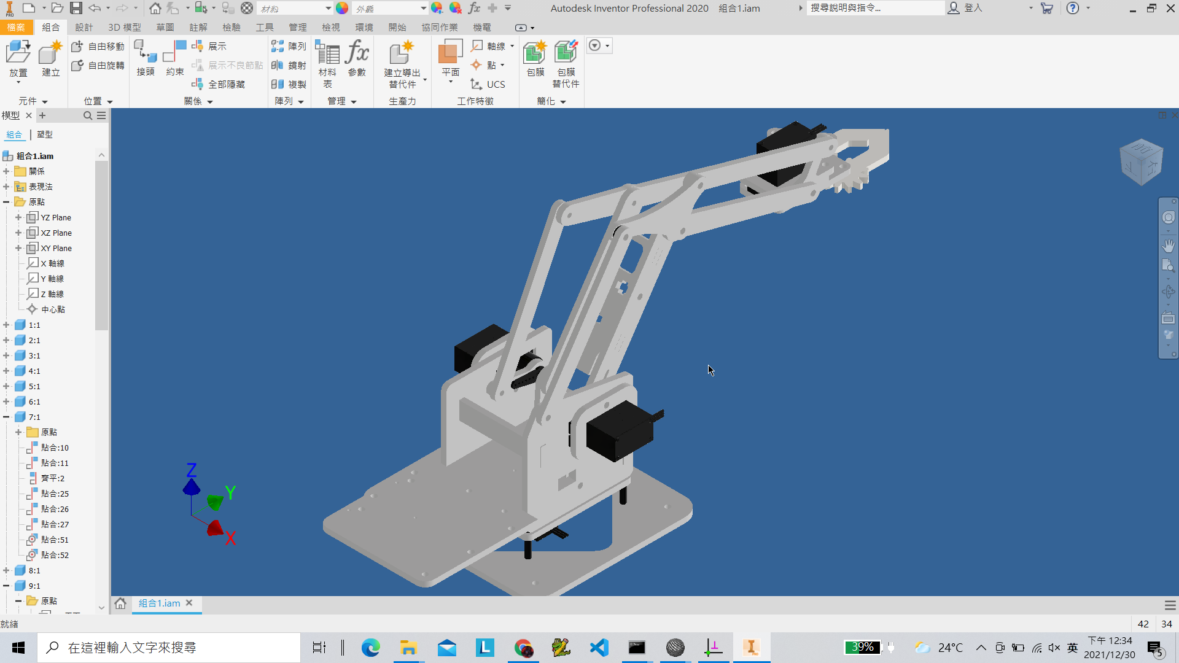Click the UCS tool

click(x=488, y=84)
